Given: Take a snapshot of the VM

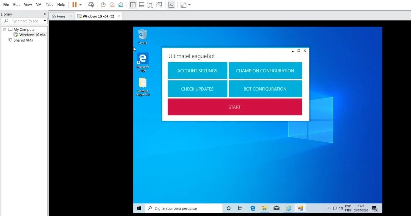Looking at the screenshot, I should point(103,5).
